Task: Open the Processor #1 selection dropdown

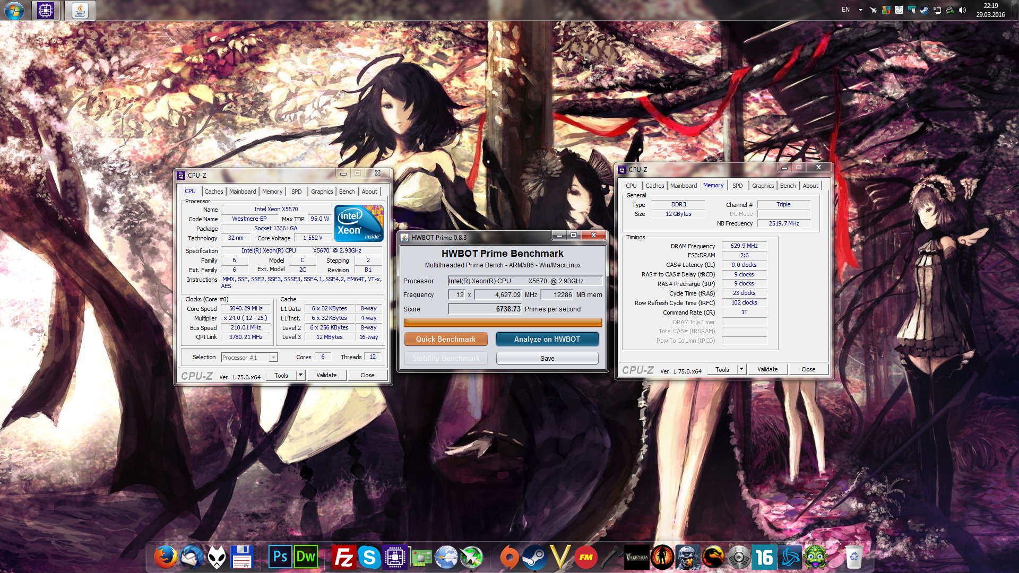Action: [x=249, y=358]
